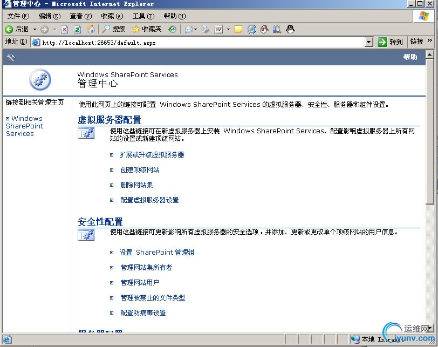Click the 安全性配置 section icon
438x347 pixels.
pyautogui.click(x=86, y=235)
